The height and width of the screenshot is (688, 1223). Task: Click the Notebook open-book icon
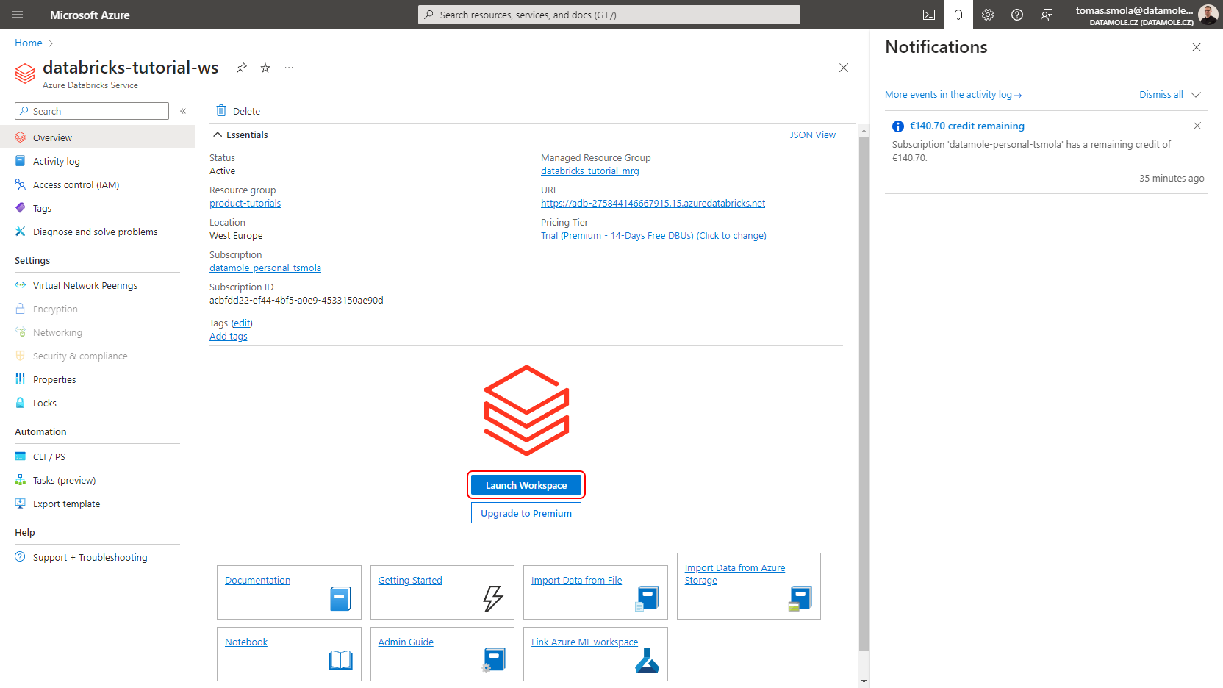click(340, 660)
